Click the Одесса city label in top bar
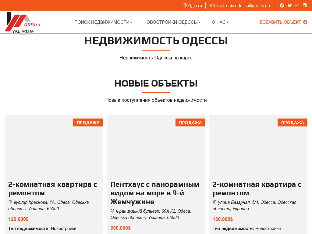The image size is (312, 234). pos(195,5)
